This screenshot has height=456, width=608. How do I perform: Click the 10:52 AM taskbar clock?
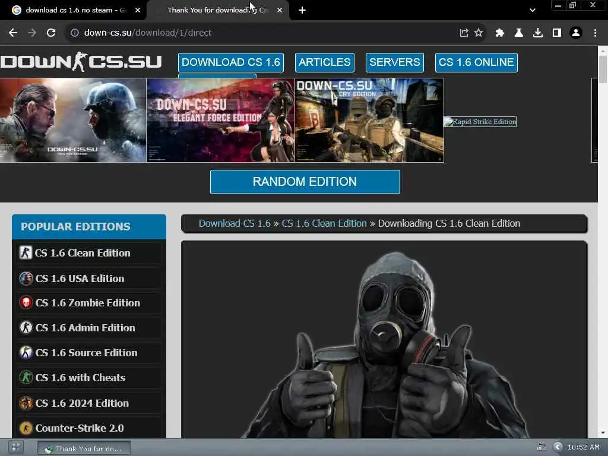click(583, 447)
